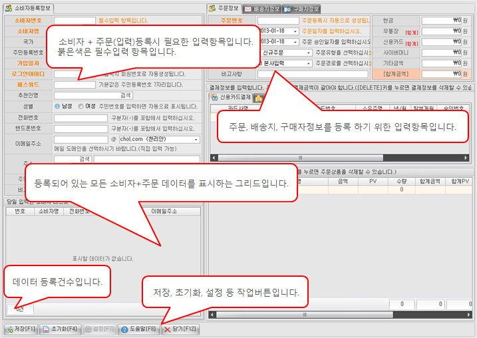Open the 구매자정보 tab
This screenshot has height=338, width=477.
click(x=301, y=9)
